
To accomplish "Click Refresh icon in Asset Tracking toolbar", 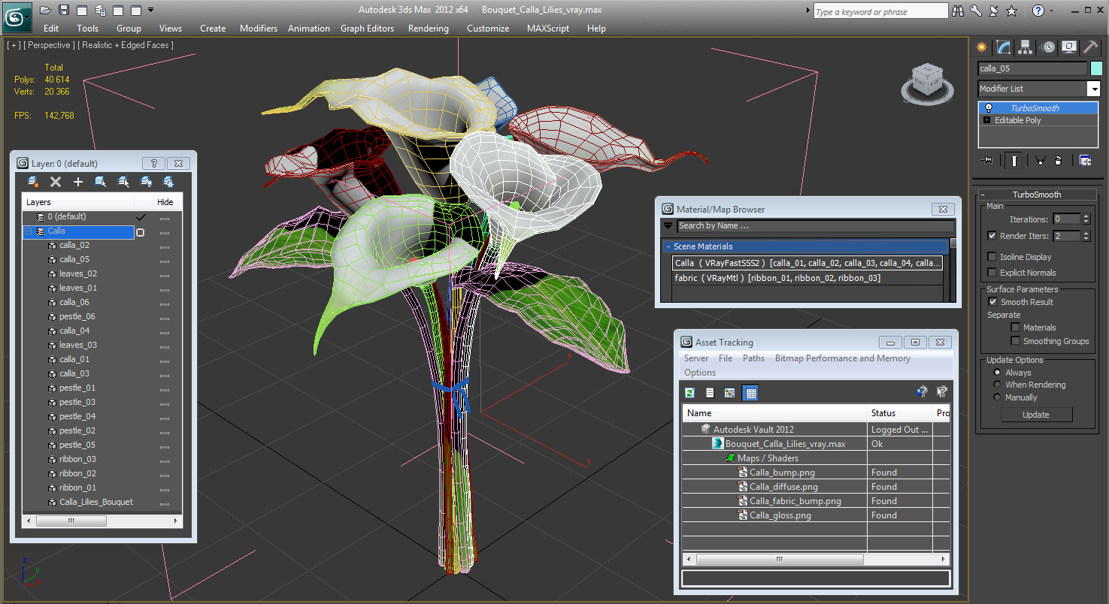I will point(689,392).
